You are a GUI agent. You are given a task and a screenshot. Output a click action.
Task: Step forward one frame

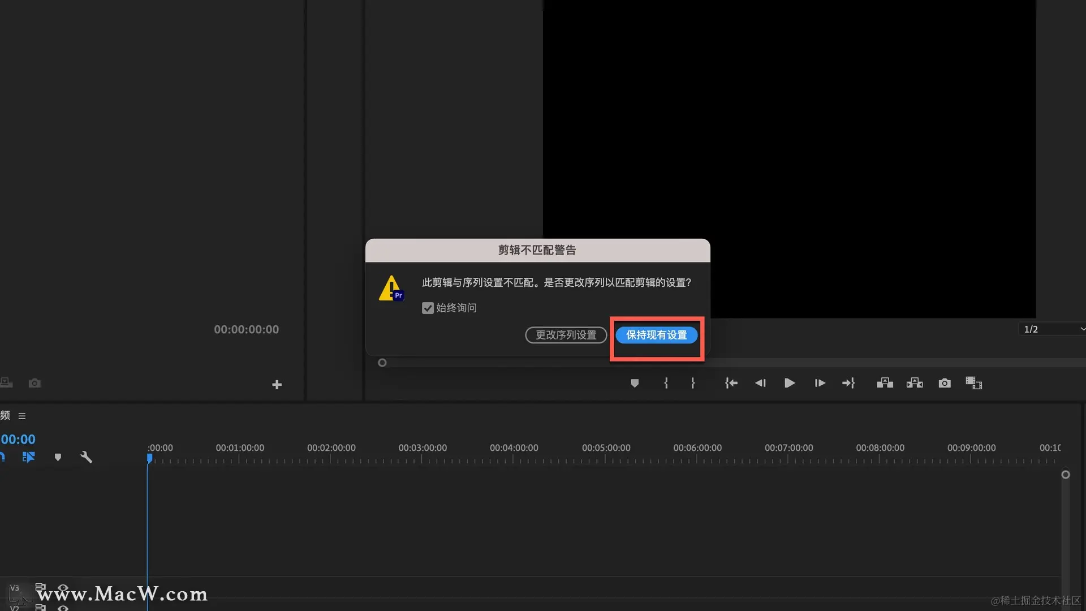tap(820, 383)
